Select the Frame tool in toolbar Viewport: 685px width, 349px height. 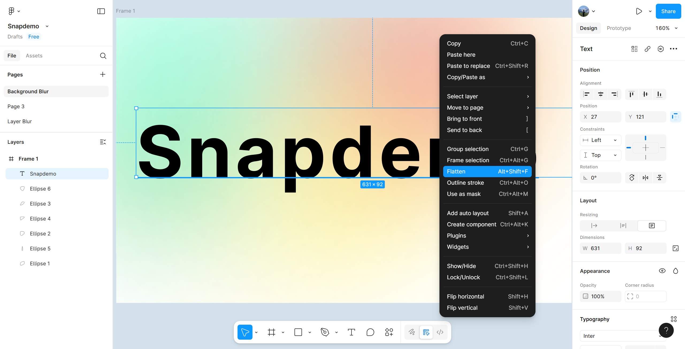pyautogui.click(x=271, y=332)
